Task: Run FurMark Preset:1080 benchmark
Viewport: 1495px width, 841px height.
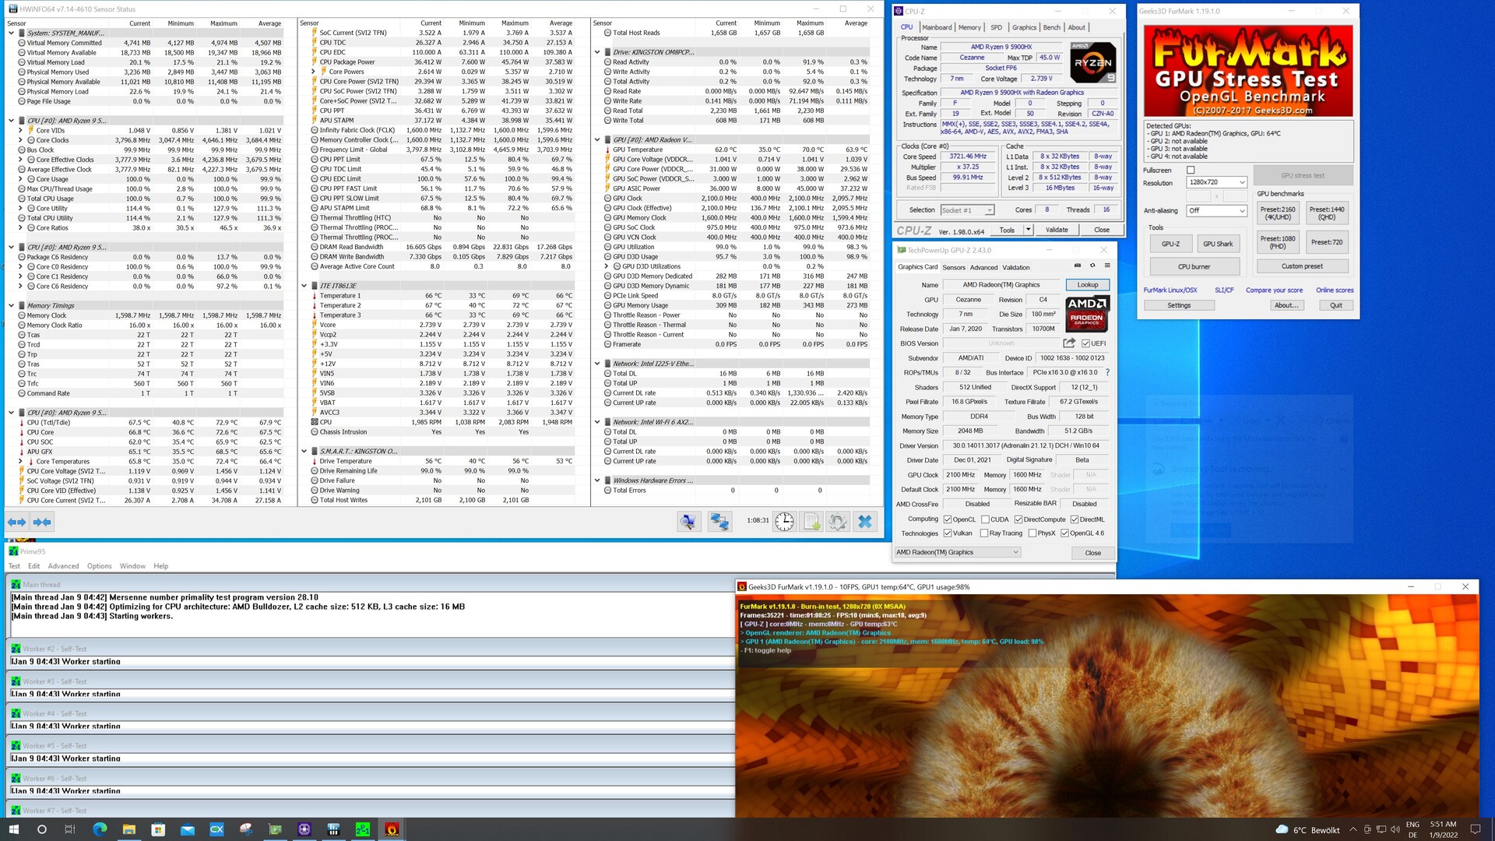Action: [x=1278, y=242]
